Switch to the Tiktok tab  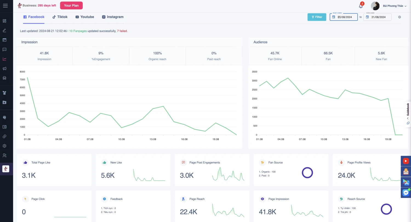[60, 17]
